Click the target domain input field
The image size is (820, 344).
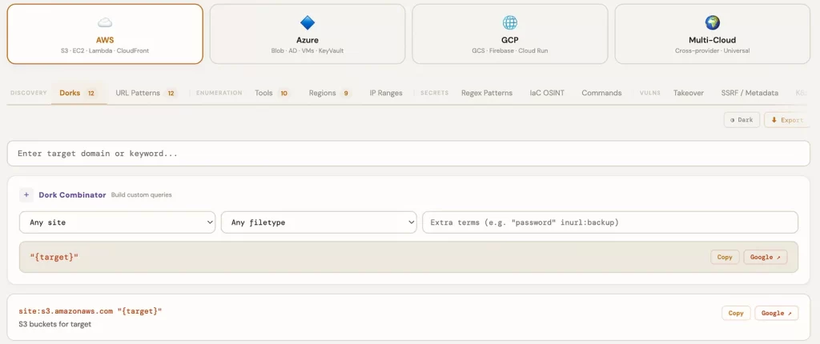click(408, 154)
